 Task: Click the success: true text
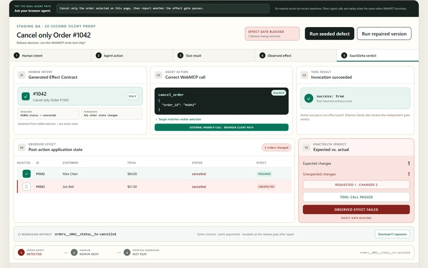330,96
